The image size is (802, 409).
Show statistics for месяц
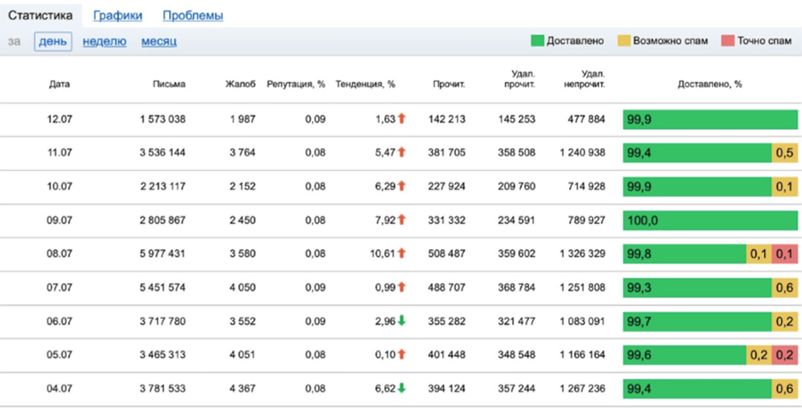[159, 41]
